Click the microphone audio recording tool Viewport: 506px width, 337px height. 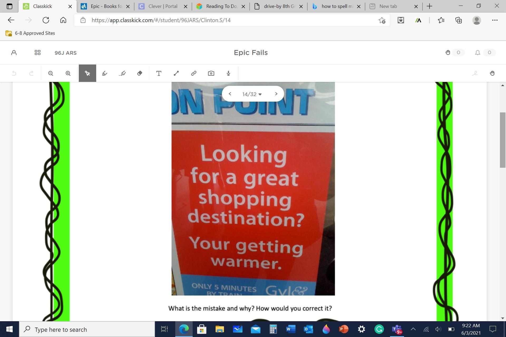coord(228,73)
